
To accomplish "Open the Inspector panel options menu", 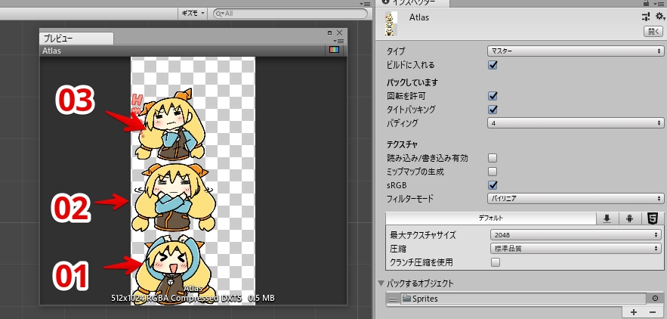I will click(x=659, y=4).
